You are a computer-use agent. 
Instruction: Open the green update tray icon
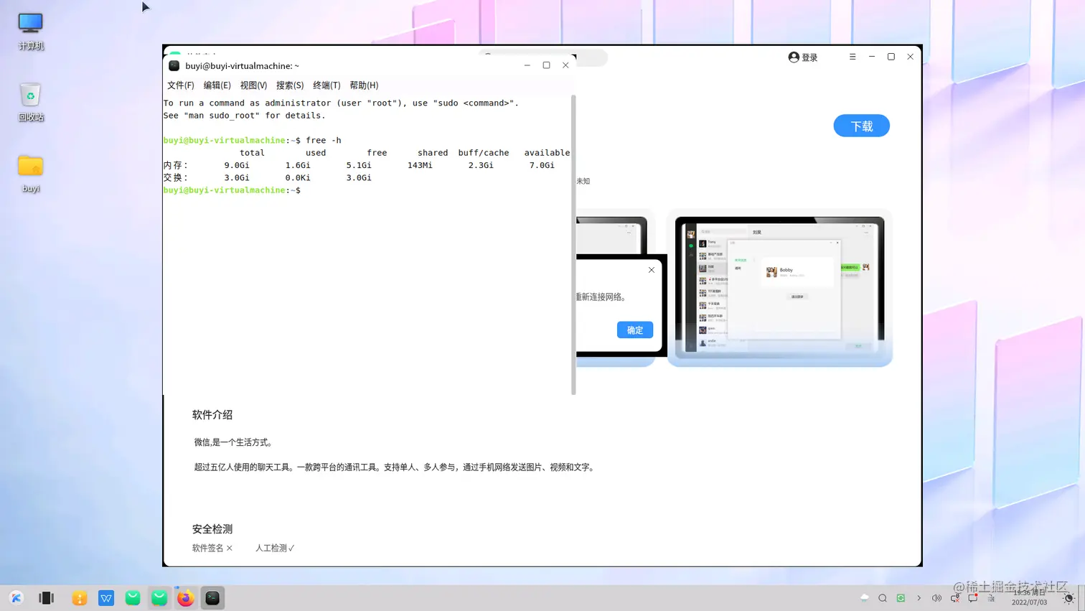(901, 598)
